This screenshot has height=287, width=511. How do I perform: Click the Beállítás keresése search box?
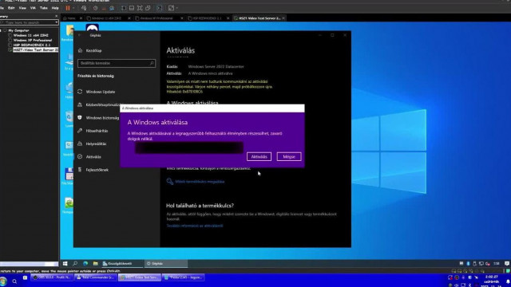(117, 63)
